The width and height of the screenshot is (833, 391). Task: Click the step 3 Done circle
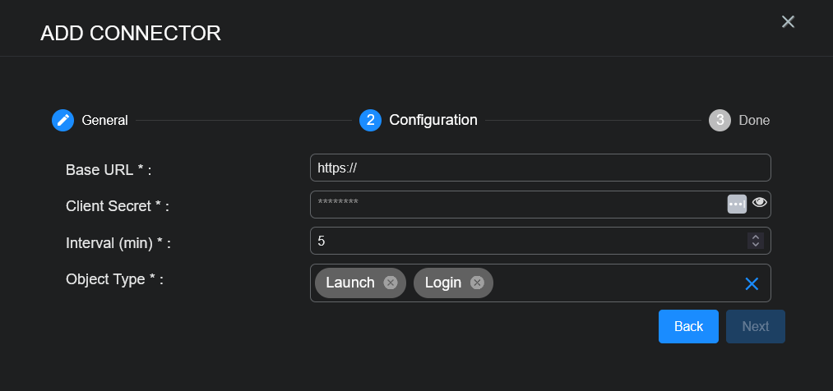click(720, 120)
